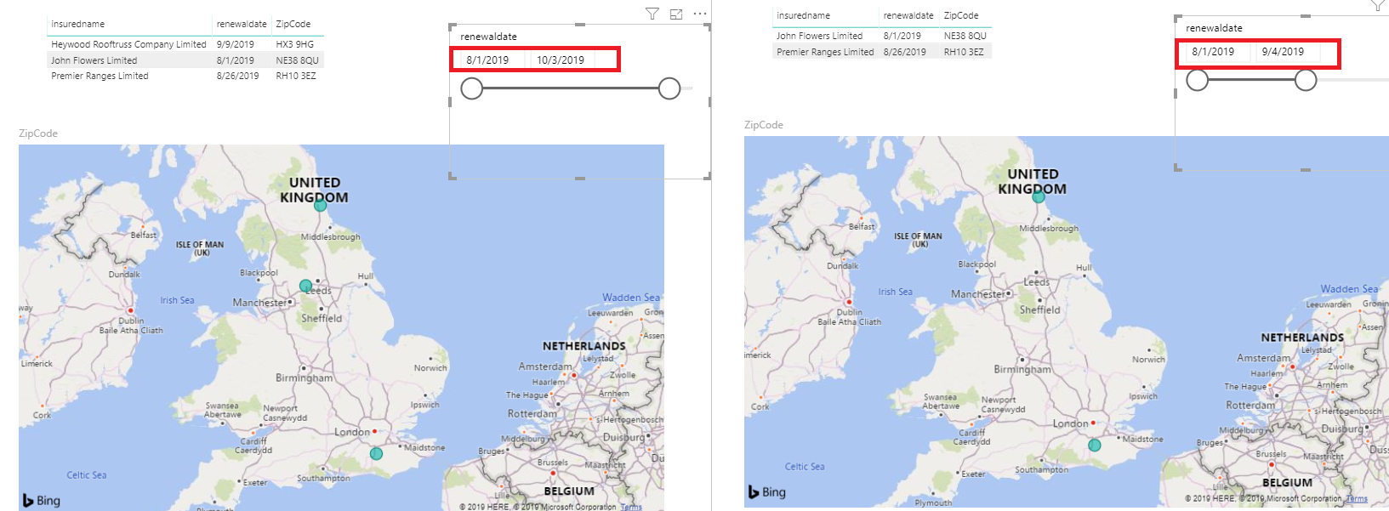Click 8/26/2019 cell in left table
1389x511 pixels.
click(x=237, y=76)
